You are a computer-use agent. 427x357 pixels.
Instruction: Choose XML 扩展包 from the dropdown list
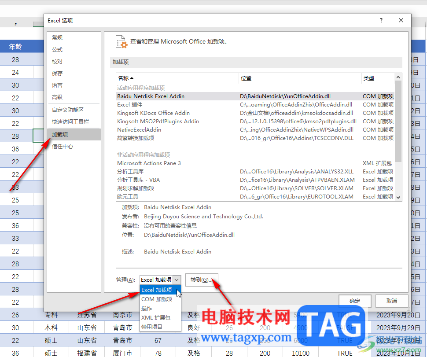(x=160, y=318)
